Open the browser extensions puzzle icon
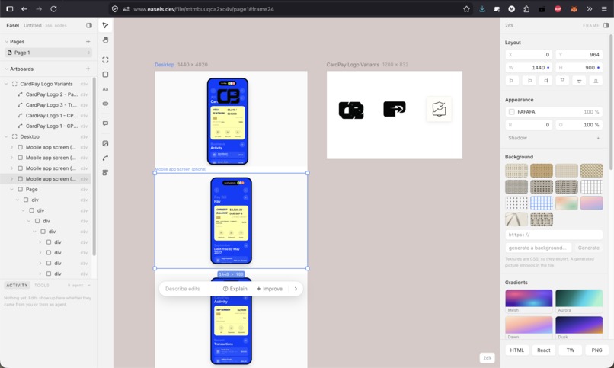This screenshot has height=368, width=614. [526, 9]
